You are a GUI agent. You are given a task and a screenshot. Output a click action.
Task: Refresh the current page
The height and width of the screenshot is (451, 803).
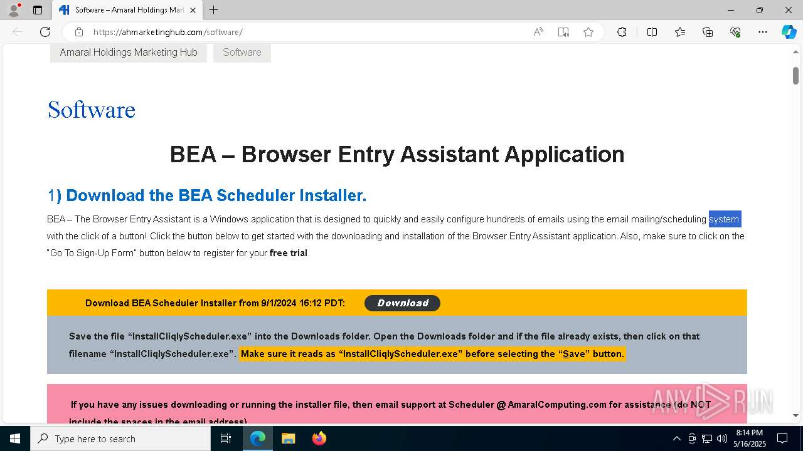[x=45, y=32]
